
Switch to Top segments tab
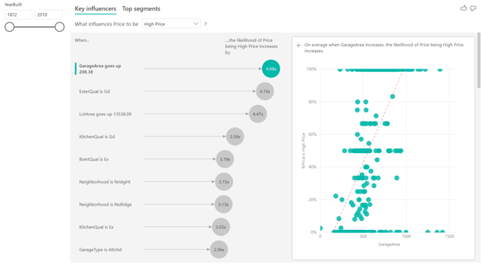(141, 9)
